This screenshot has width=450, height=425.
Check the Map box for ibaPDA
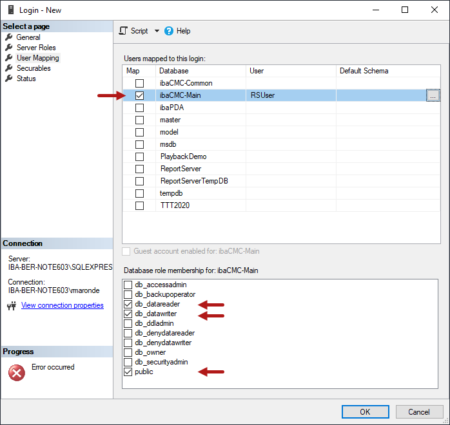(139, 108)
